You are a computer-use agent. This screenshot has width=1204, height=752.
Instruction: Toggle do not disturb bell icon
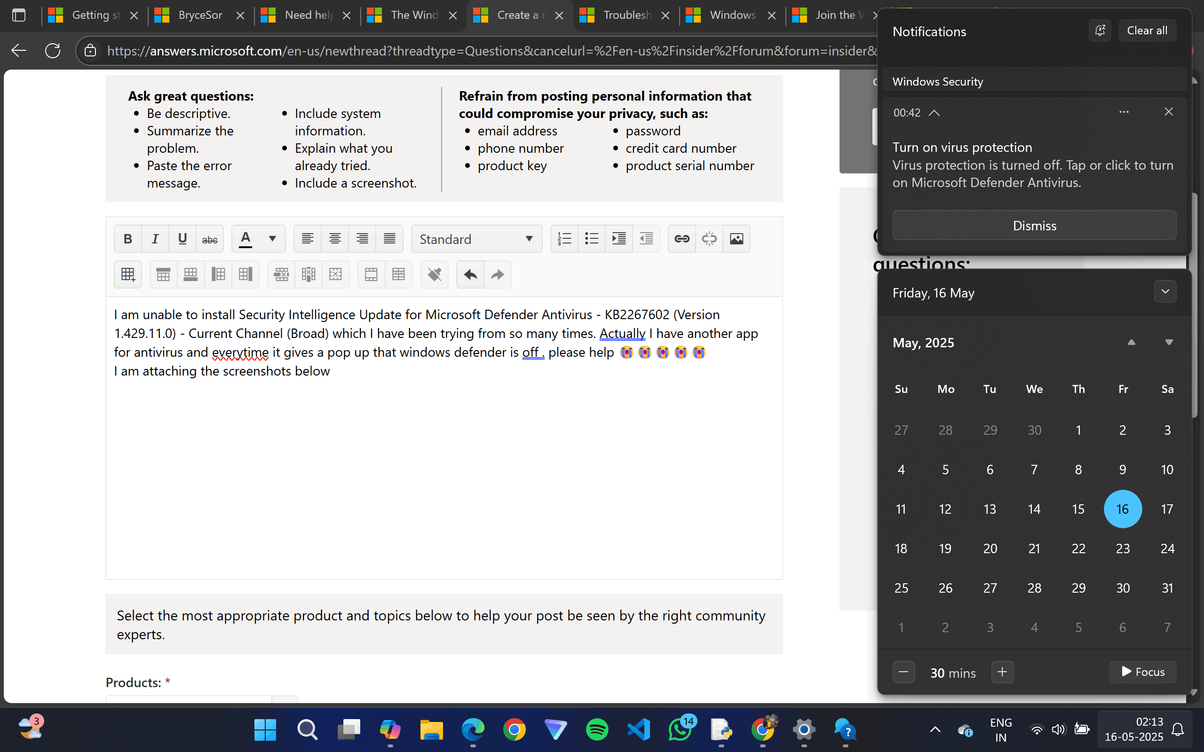pos(1100,31)
